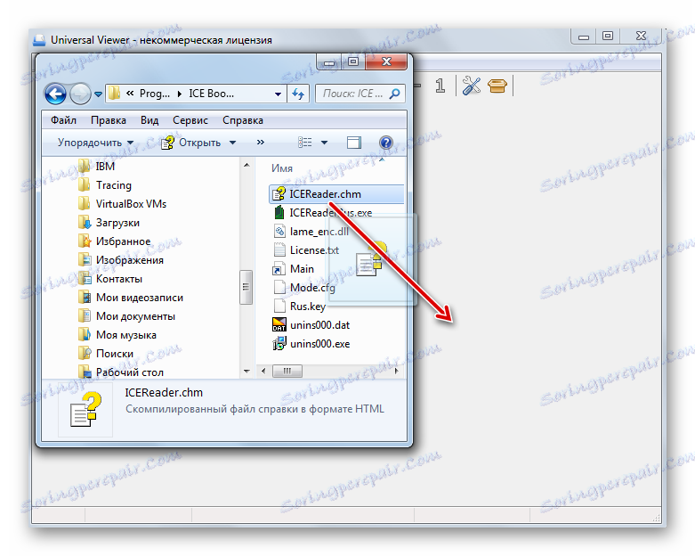Click the Back navigation arrow in Explorer
The width and height of the screenshot is (695, 556).
tap(55, 94)
